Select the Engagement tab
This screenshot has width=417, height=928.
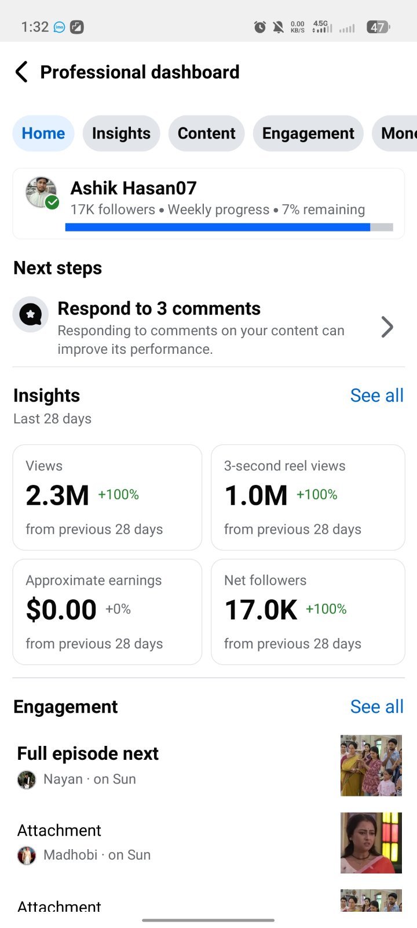pos(308,133)
